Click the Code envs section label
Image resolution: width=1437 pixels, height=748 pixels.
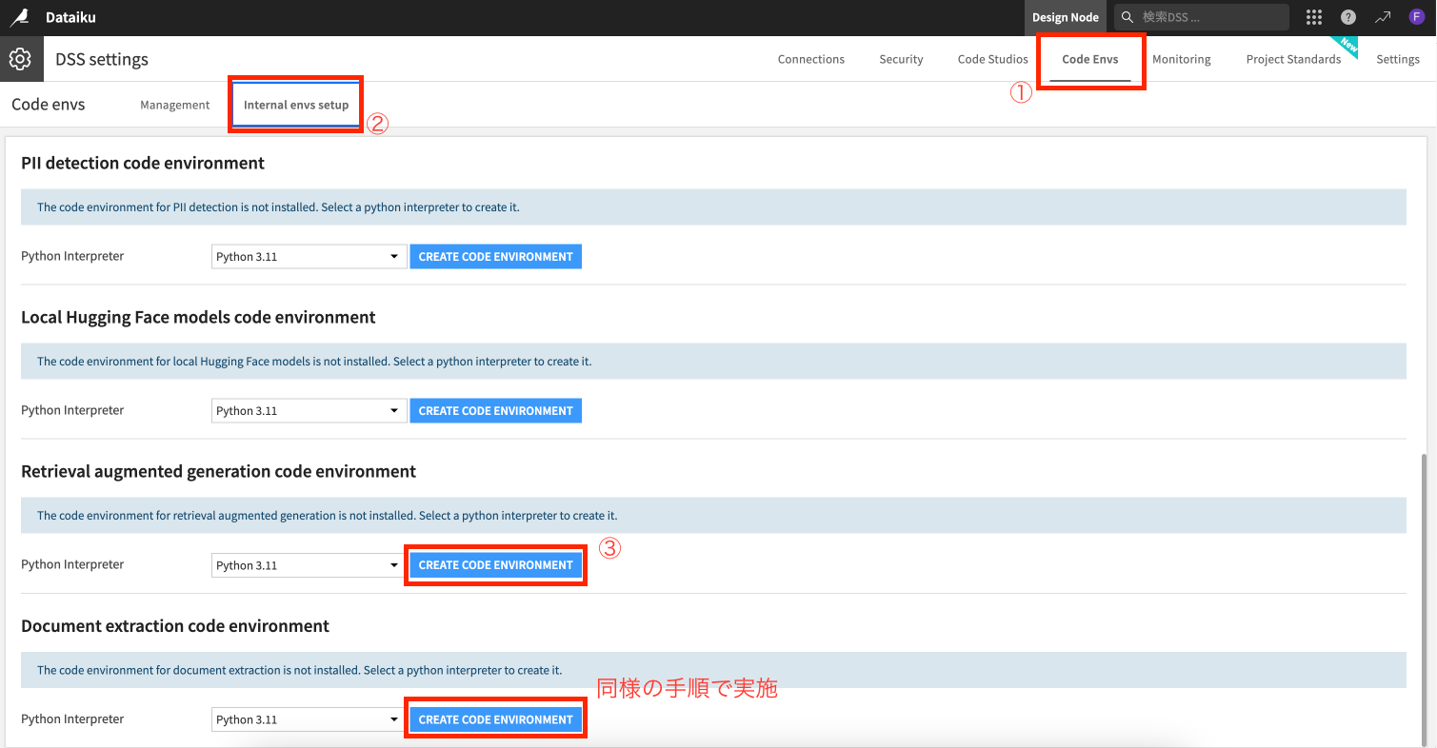click(48, 105)
